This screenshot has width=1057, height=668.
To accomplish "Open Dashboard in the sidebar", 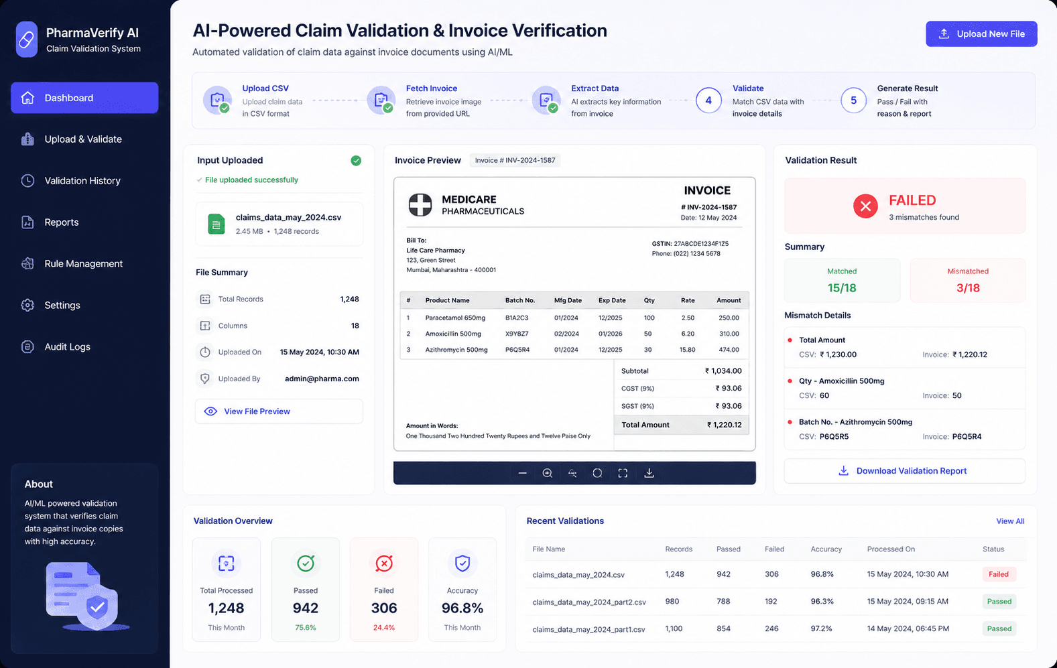I will [84, 98].
